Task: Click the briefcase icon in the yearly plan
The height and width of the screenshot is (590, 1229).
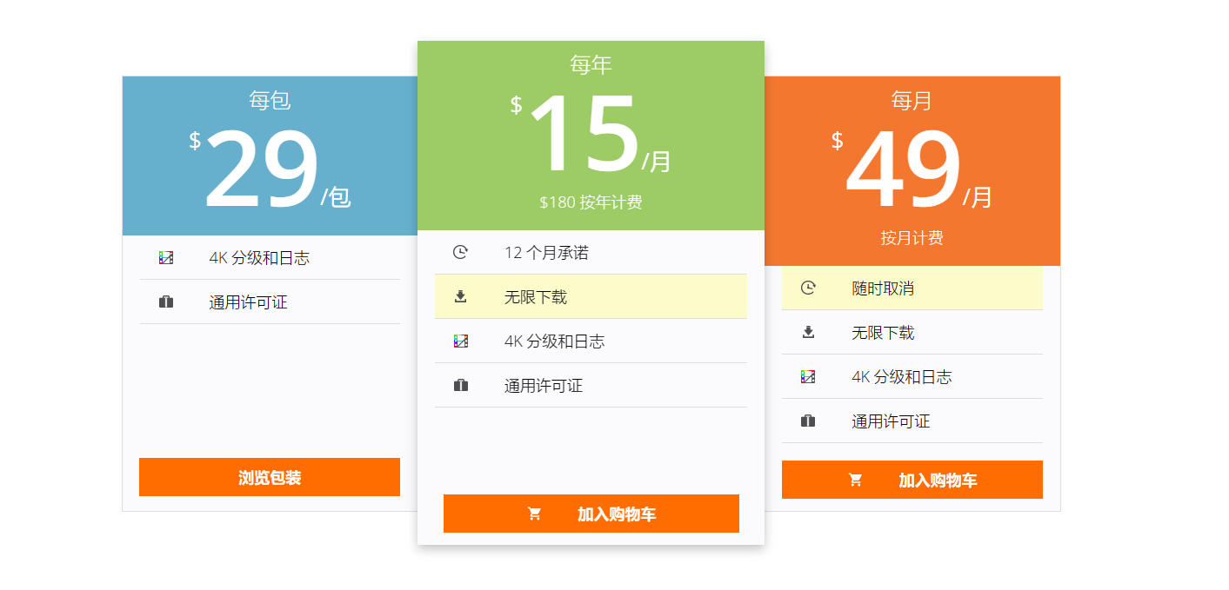Action: [461, 386]
